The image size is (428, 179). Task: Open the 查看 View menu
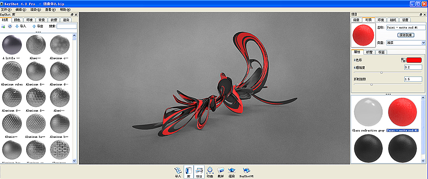coord(50,9)
